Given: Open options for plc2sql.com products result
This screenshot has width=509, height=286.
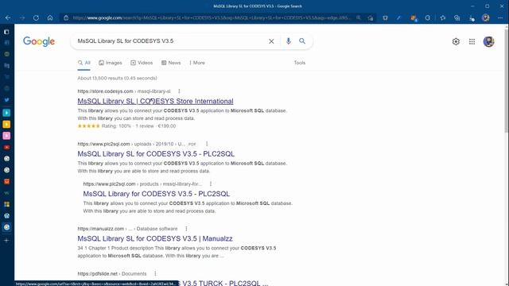Looking at the screenshot, I should (x=211, y=184).
